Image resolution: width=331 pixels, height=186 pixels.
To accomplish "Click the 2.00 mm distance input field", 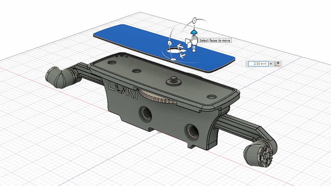I will 258,64.
